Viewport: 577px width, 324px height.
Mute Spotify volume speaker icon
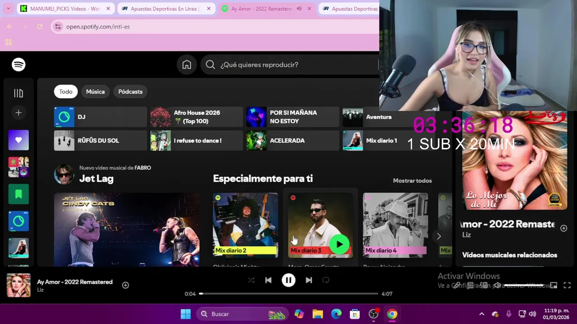coord(497,285)
